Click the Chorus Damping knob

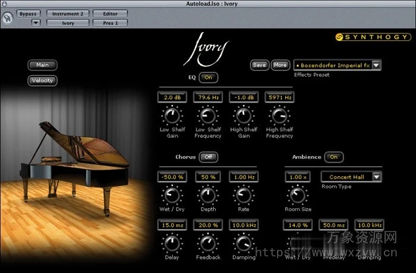(x=244, y=243)
